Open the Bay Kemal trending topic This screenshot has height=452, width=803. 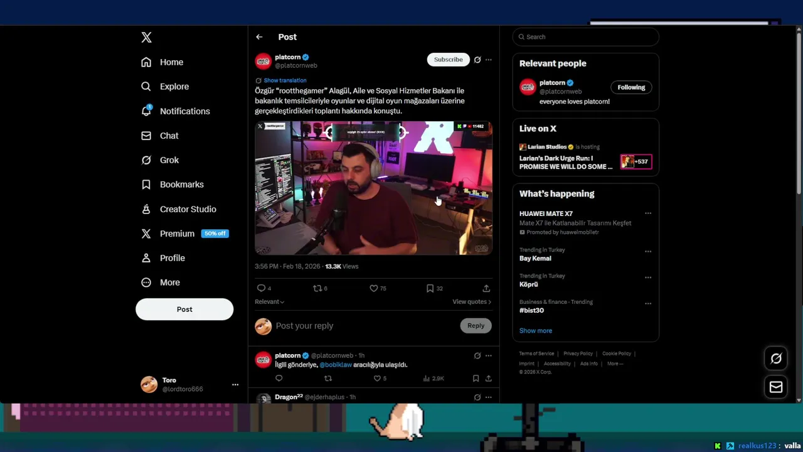[535, 259]
